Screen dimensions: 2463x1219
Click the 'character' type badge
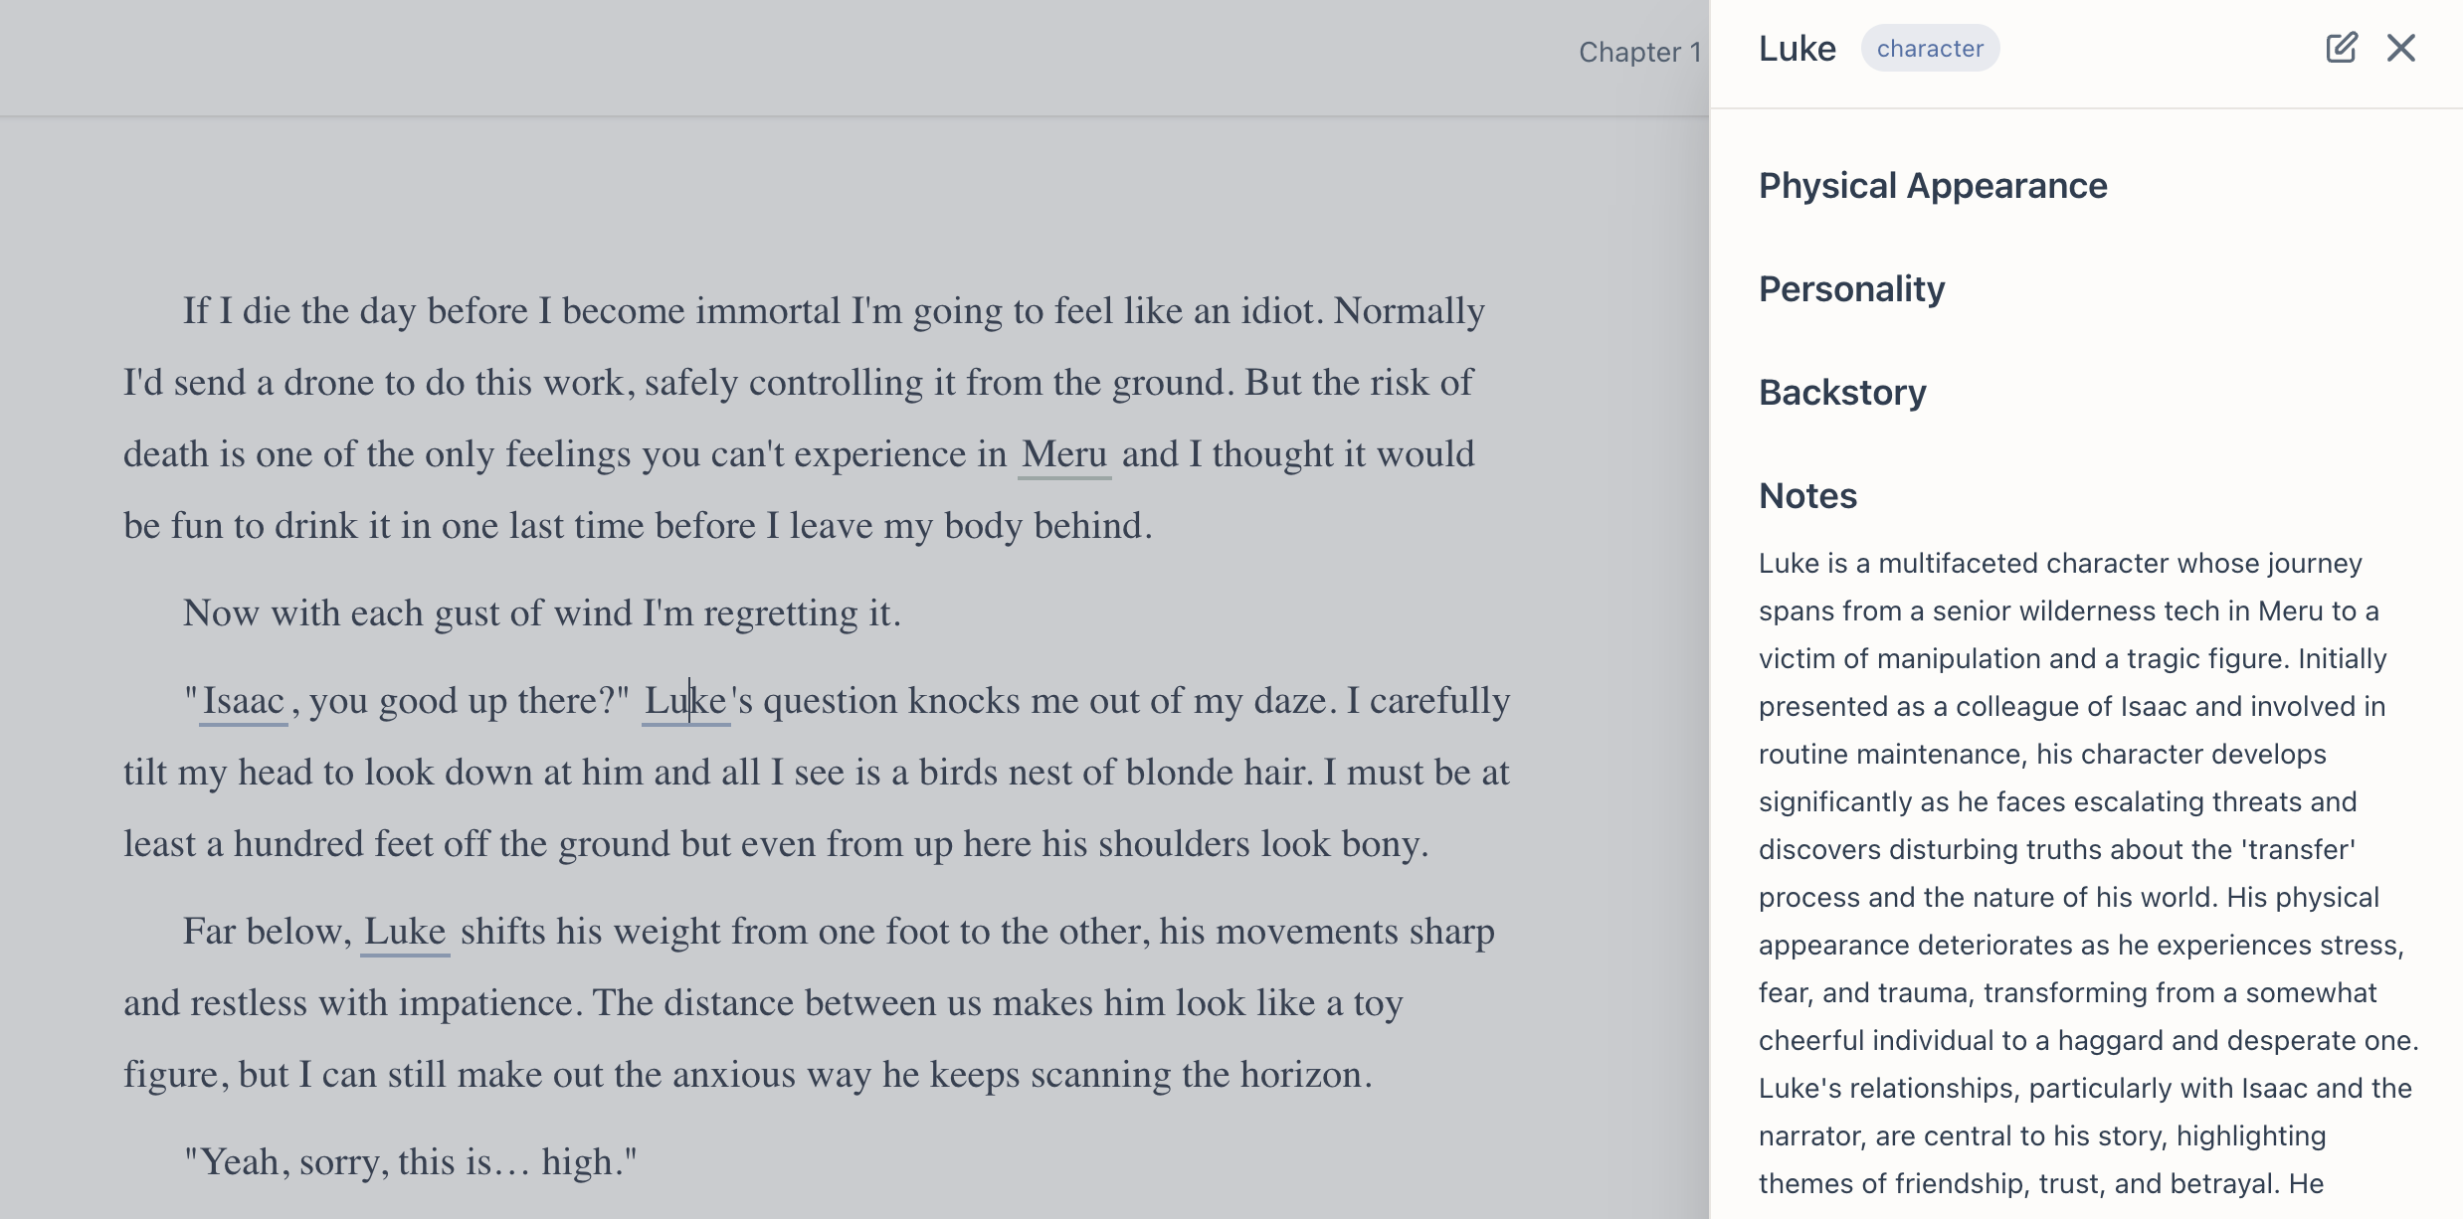[x=1929, y=49]
